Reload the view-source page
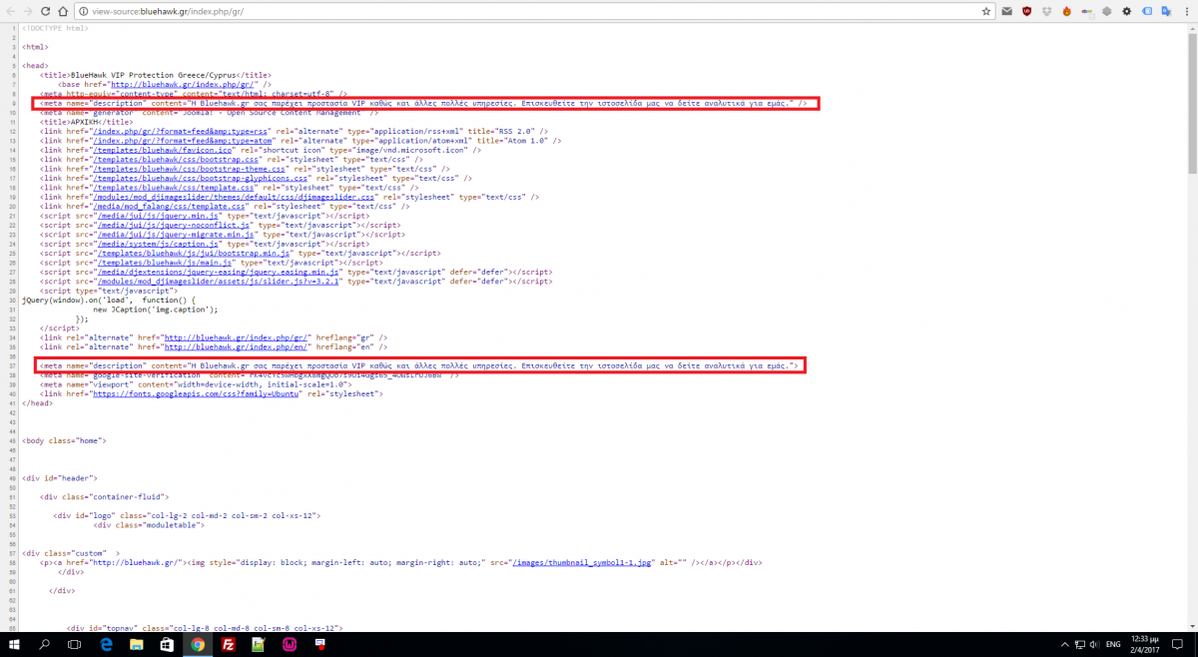 point(46,11)
